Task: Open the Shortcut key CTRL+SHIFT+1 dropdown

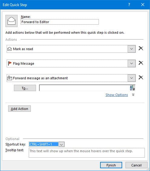Action: point(61,144)
